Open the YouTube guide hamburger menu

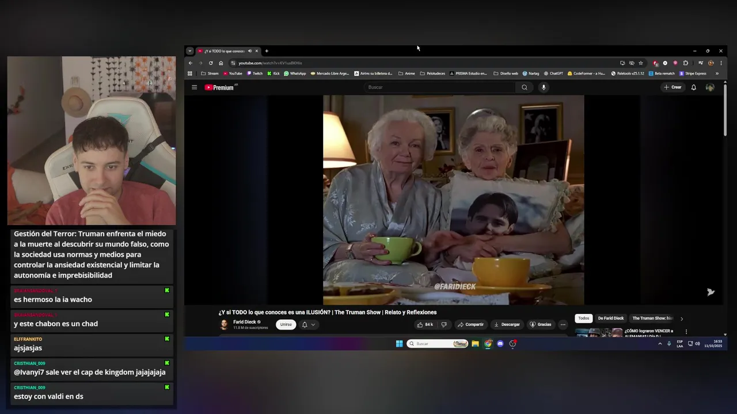pyautogui.click(x=195, y=87)
